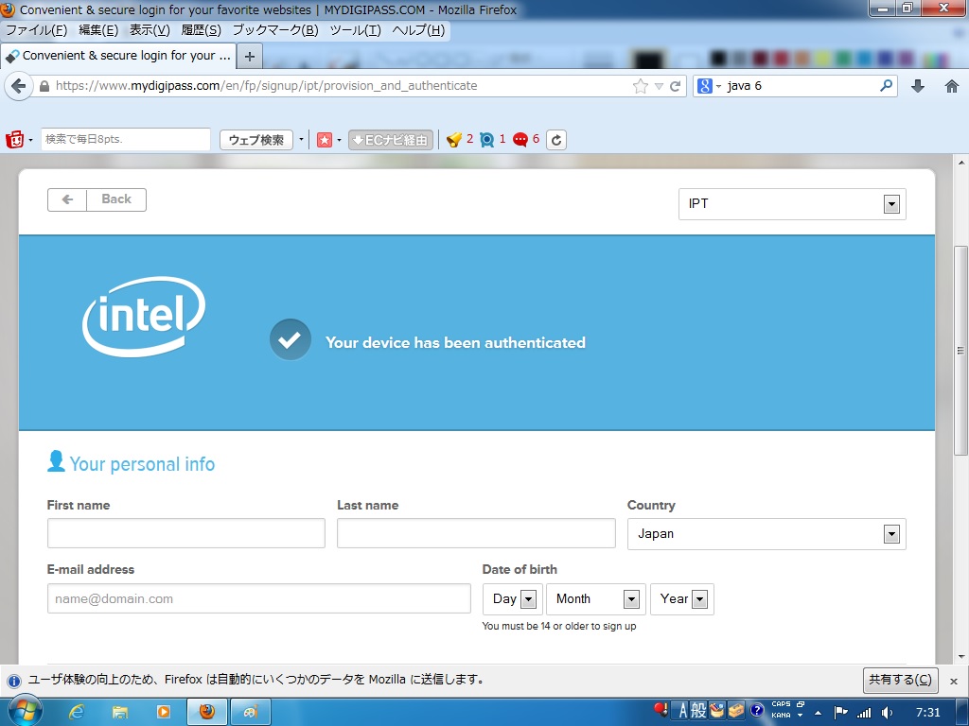Click the Back button on the page

(x=97, y=199)
